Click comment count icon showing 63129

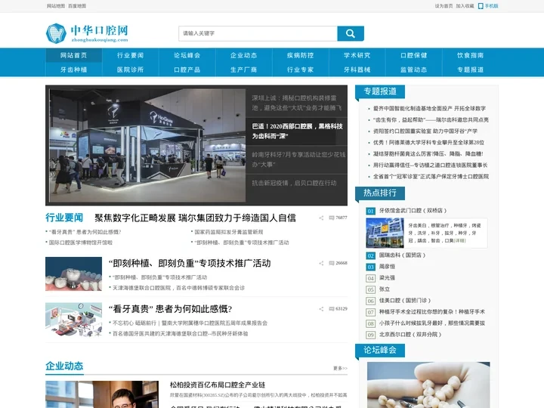(332, 309)
